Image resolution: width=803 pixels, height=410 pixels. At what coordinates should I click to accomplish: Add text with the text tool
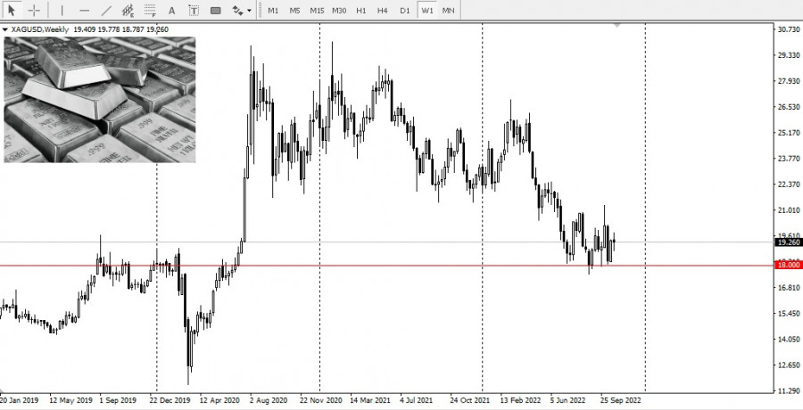coord(171,11)
